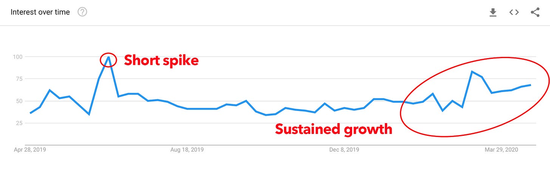Select the Aug 18, 2019 date label
Image resolution: width=550 pixels, height=186 pixels.
(187, 150)
